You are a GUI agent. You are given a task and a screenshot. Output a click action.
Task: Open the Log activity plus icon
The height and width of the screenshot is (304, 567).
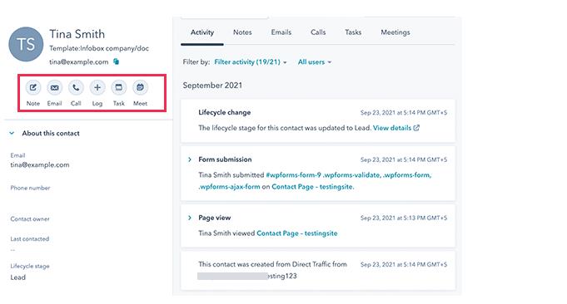pyautogui.click(x=97, y=87)
